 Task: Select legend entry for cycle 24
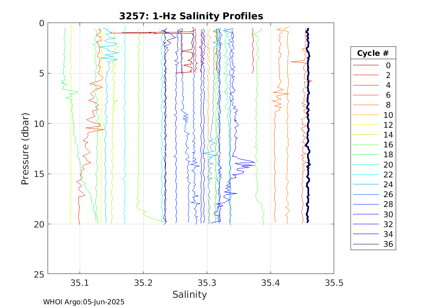(373, 184)
